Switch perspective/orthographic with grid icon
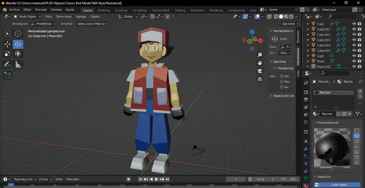This screenshot has width=365, height=188. tap(260, 79)
